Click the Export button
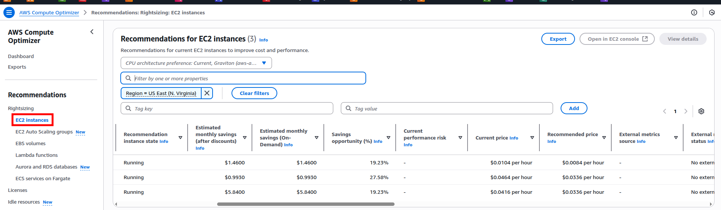This screenshot has width=721, height=210. click(558, 39)
